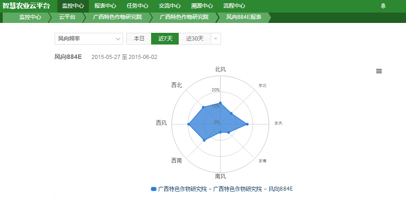Select the 近7天 time range
406x201 pixels.
[165, 39]
